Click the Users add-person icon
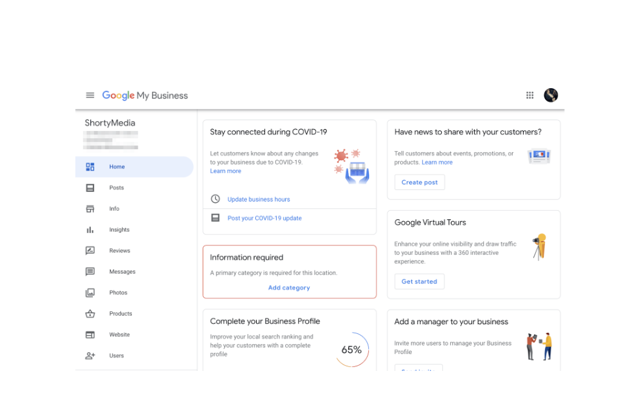Image resolution: width=636 pixels, height=393 pixels. [90, 356]
